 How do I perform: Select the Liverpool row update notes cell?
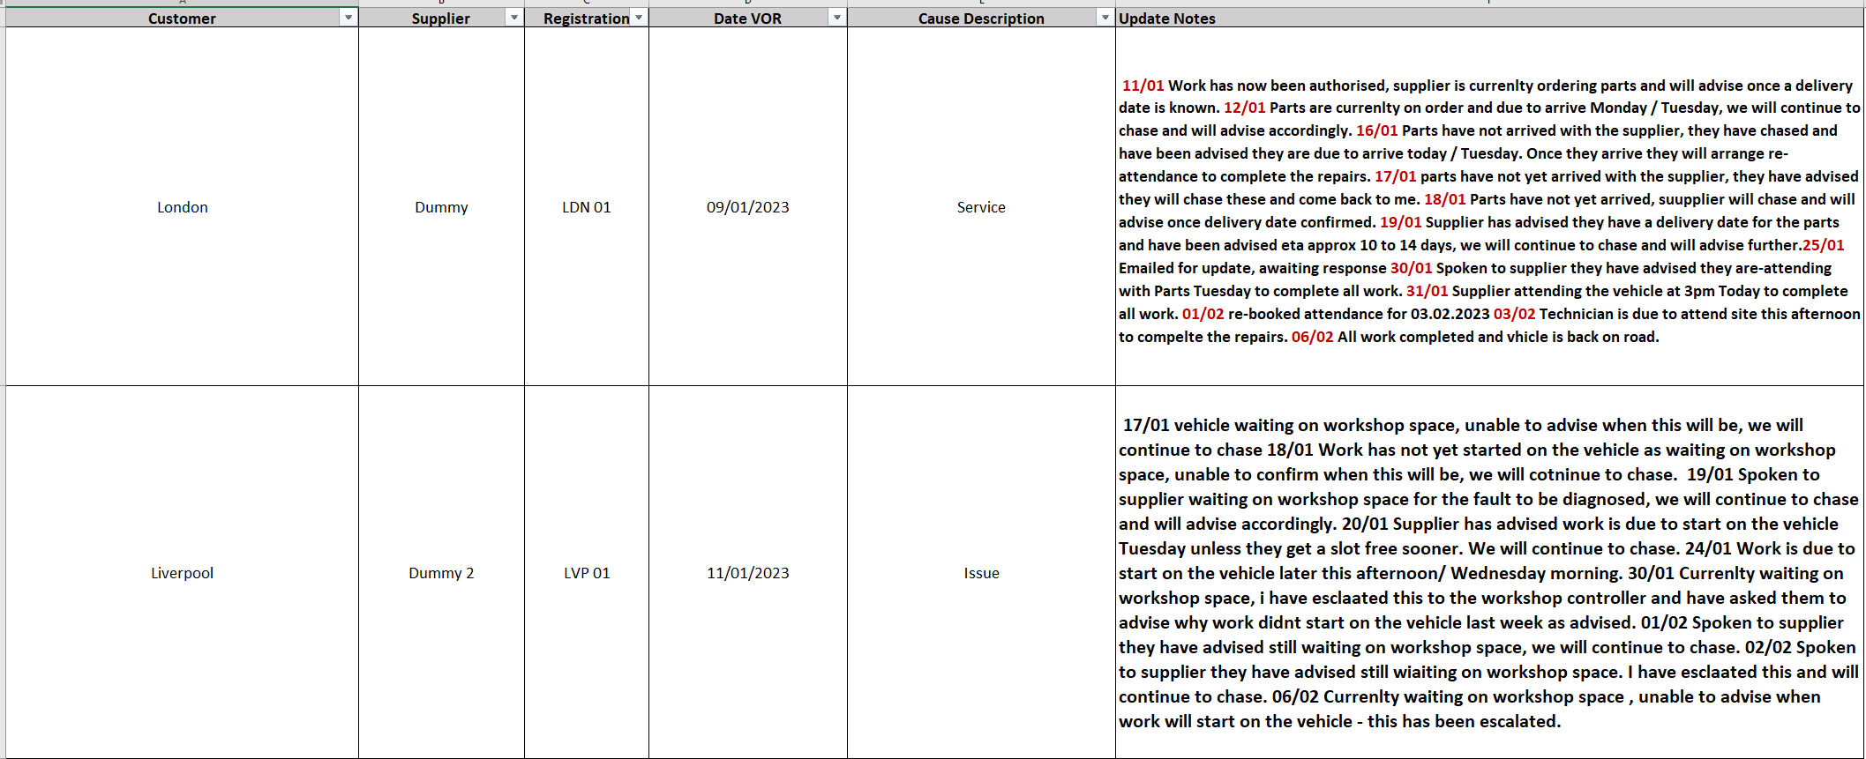(x=1489, y=572)
